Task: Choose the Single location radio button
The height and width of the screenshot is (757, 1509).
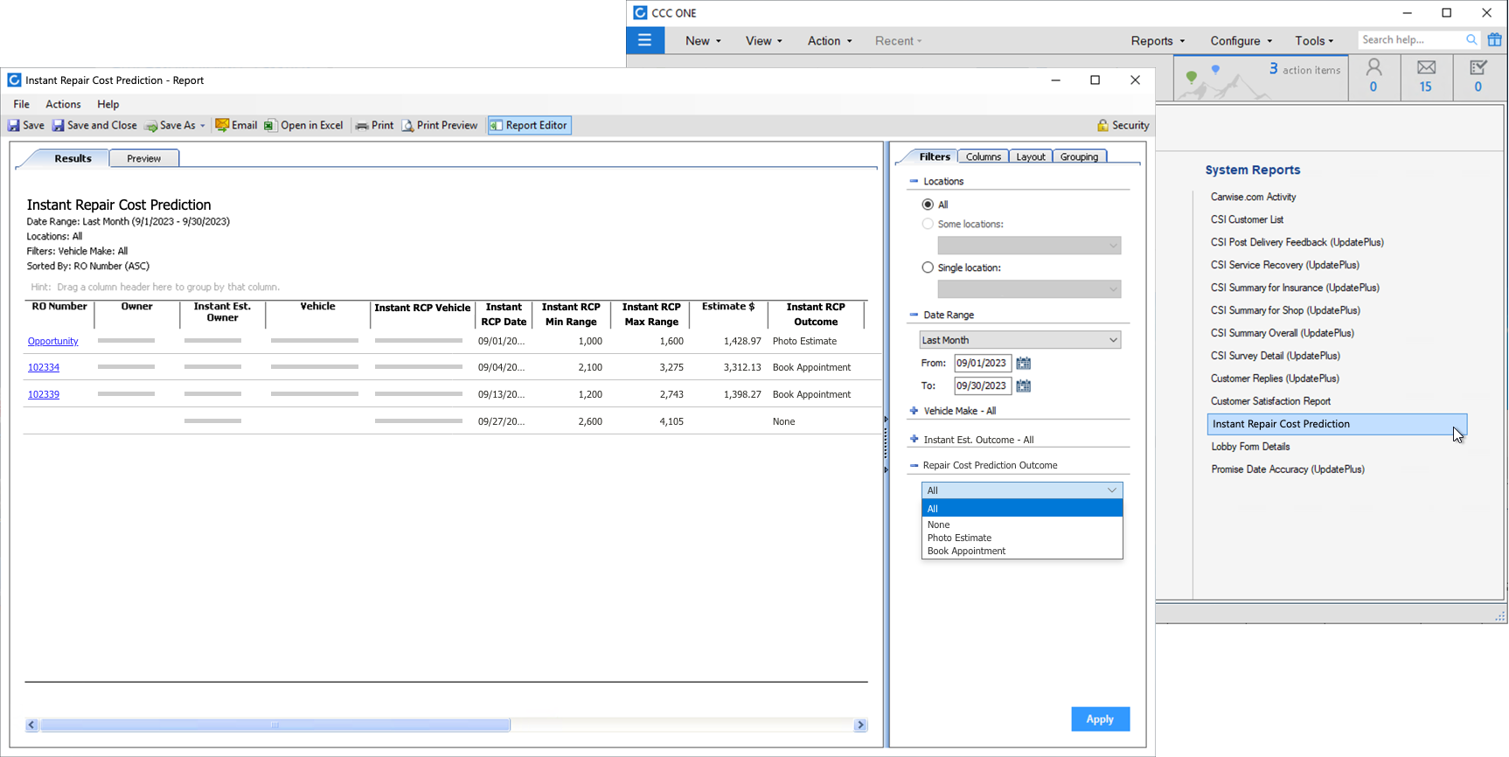Action: (928, 268)
